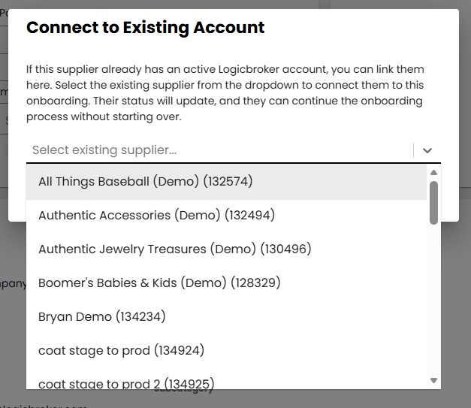
Task: Choose Authentic Accessories (Demo) option
Action: [156, 215]
